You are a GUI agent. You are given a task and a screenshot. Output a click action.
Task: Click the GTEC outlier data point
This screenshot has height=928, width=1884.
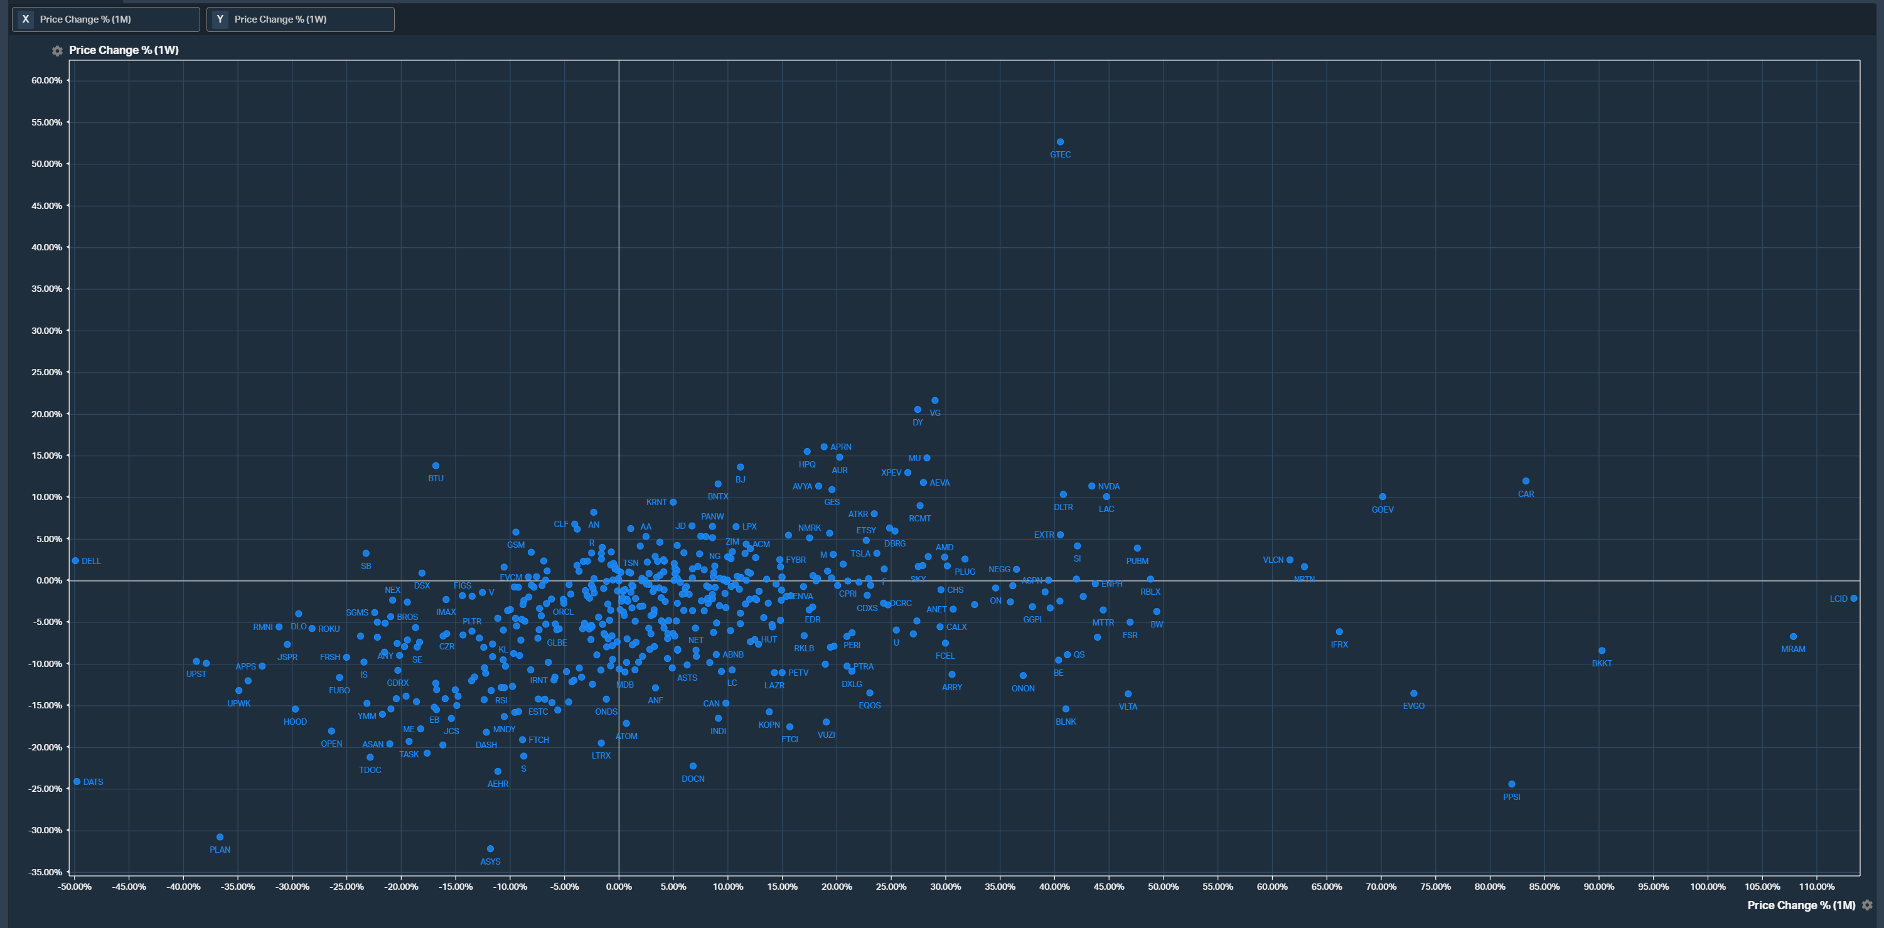tap(1060, 142)
